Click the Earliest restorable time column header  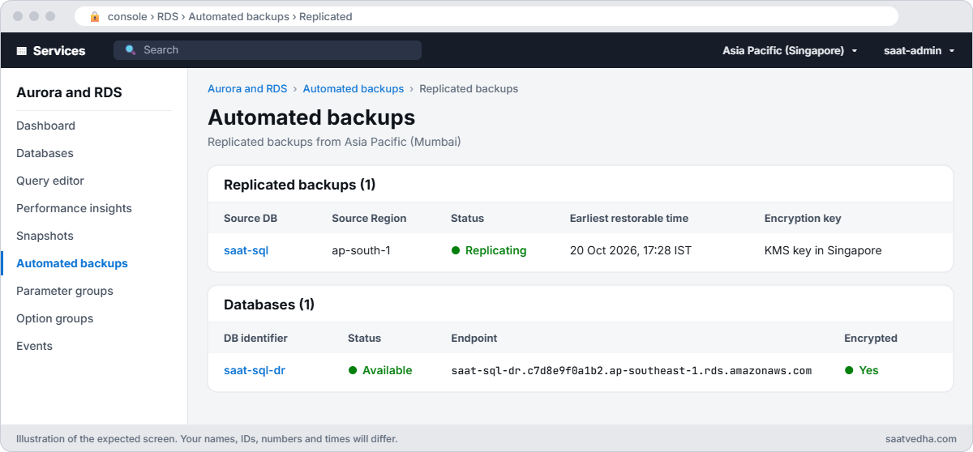[x=629, y=218]
